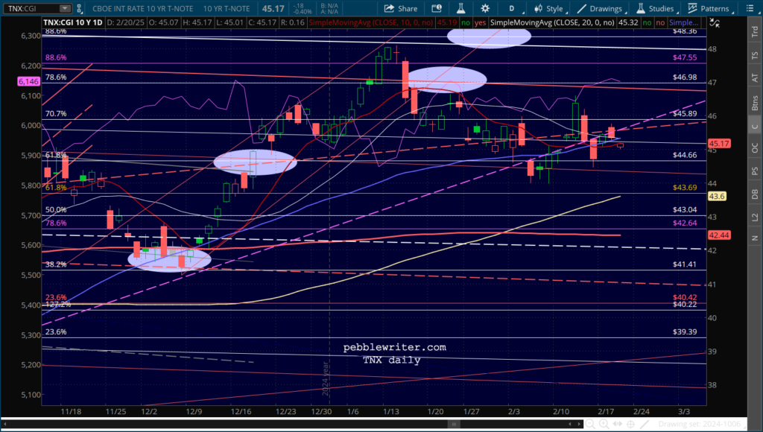763x432 pixels.
Task: Select the PS sidebar tab
Action: 755,171
